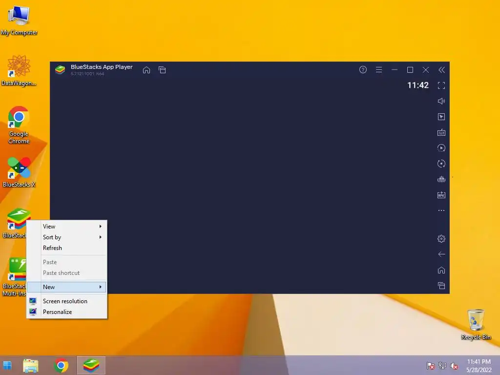Open the BlueStacks hamburger menu

coord(379,69)
